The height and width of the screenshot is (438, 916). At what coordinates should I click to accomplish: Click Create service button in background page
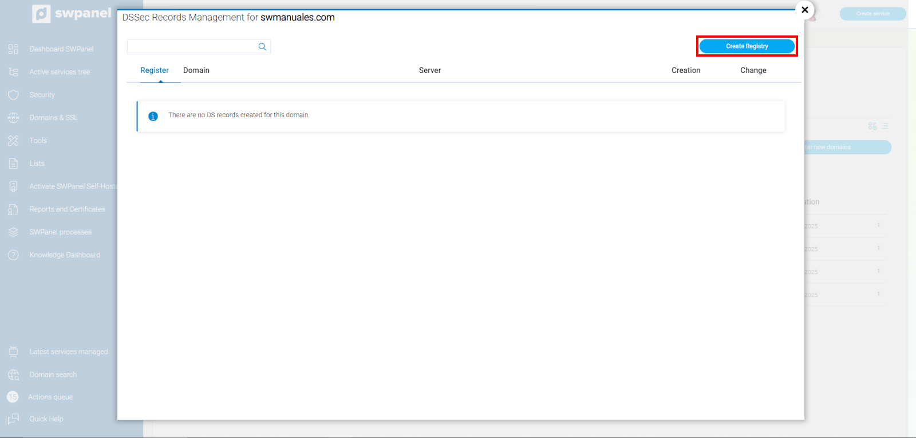872,14
